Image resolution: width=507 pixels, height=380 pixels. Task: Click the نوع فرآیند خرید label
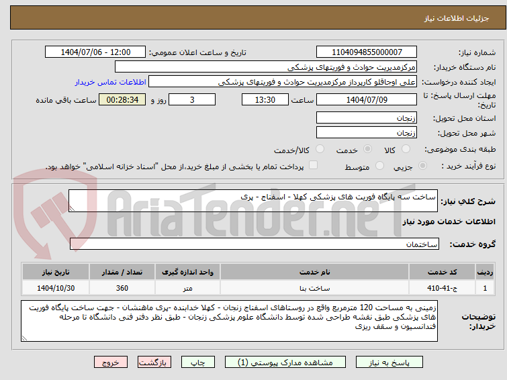point(469,166)
